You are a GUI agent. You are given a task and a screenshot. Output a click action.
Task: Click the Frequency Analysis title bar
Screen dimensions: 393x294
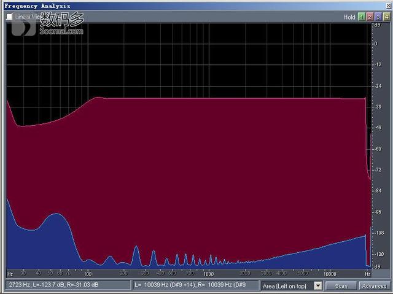(184, 6)
